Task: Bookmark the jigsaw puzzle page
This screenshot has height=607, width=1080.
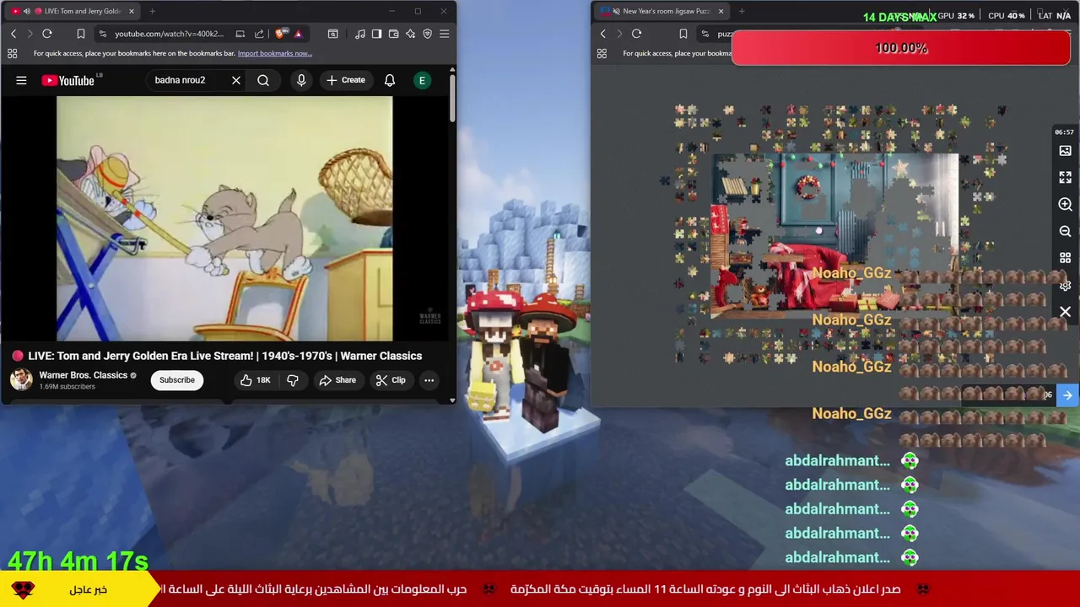Action: pos(683,34)
